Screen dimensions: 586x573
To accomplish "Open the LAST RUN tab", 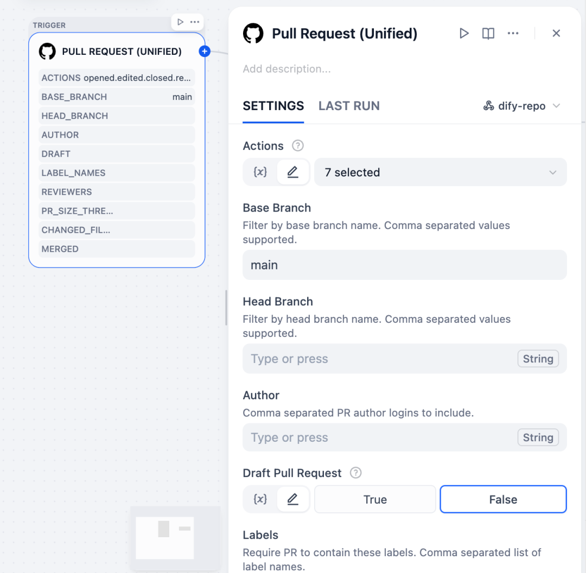I will pos(349,106).
